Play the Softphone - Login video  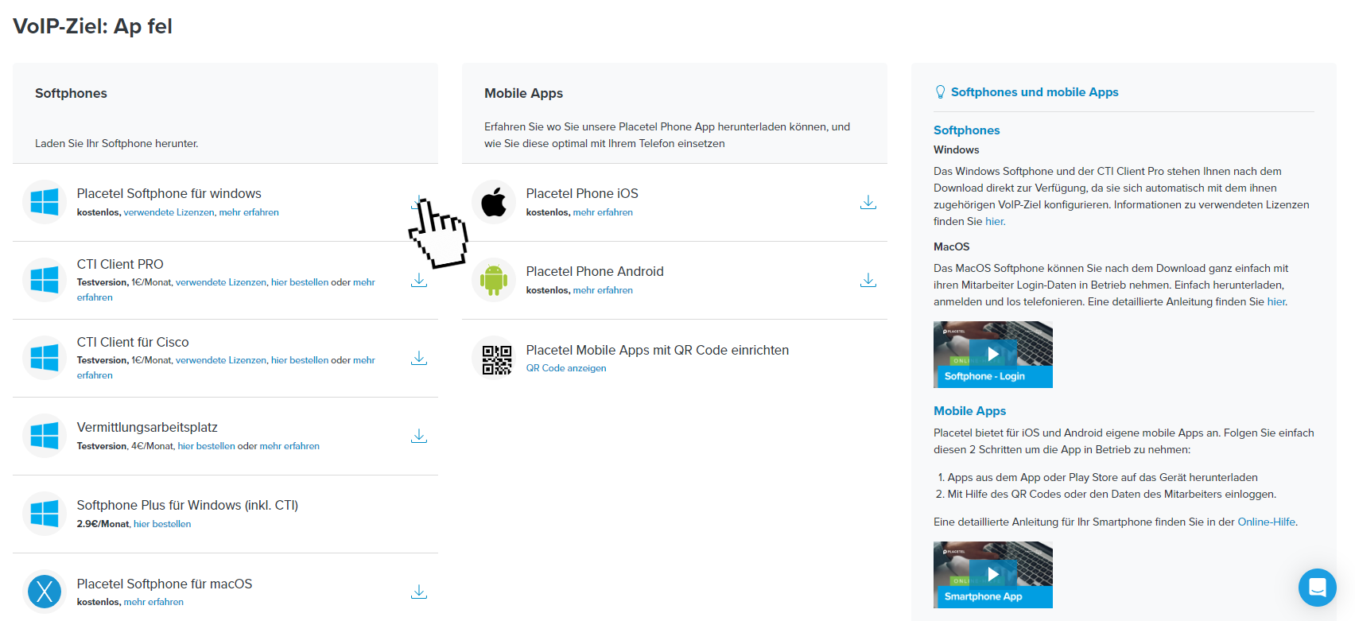tap(993, 354)
